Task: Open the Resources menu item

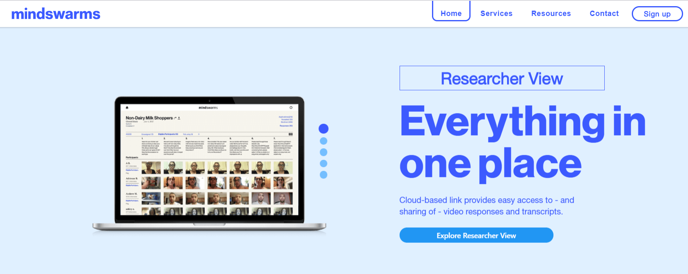Action: click(x=551, y=14)
